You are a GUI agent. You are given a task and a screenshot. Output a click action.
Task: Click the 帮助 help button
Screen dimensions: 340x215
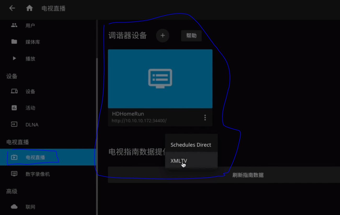pos(191,36)
